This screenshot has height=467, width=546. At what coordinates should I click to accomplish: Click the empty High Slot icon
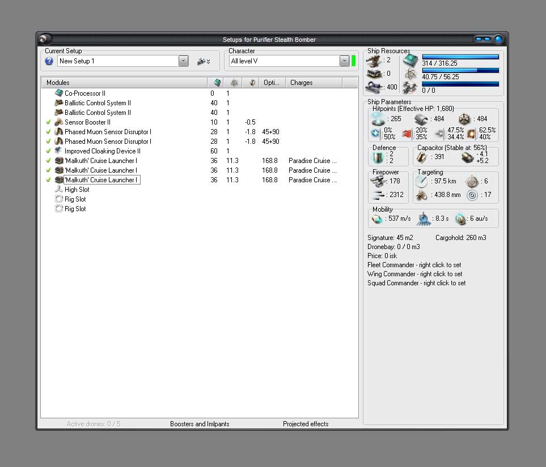59,190
